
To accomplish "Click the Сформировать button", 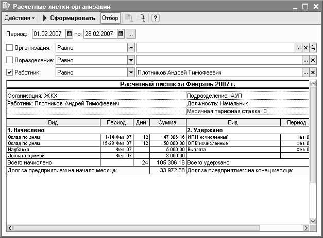I will pos(70,18).
